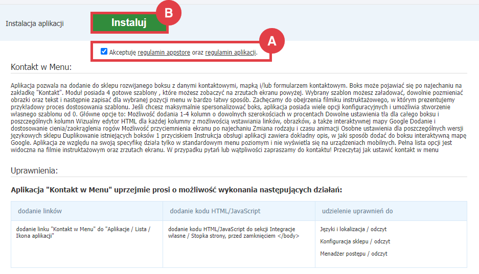Click the table cell about adding the app link
The image size is (479, 274).
[84, 233]
